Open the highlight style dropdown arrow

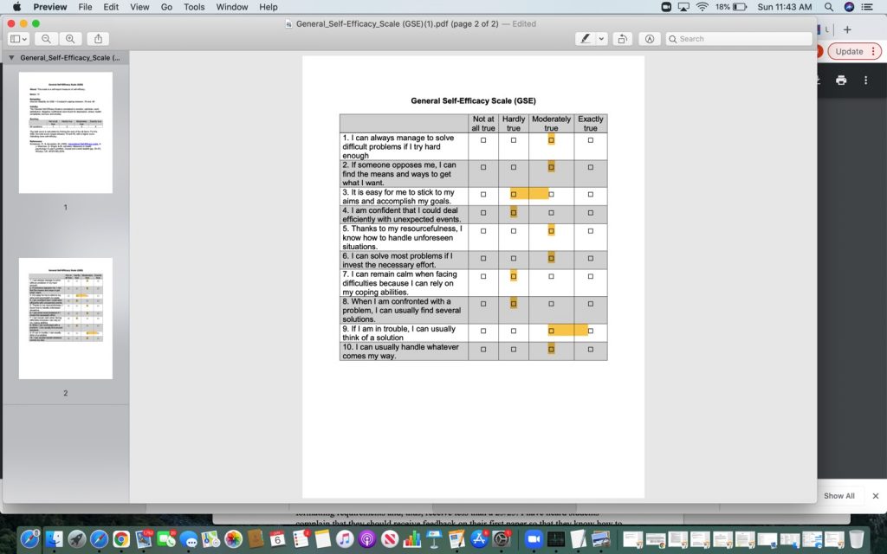[x=601, y=39]
